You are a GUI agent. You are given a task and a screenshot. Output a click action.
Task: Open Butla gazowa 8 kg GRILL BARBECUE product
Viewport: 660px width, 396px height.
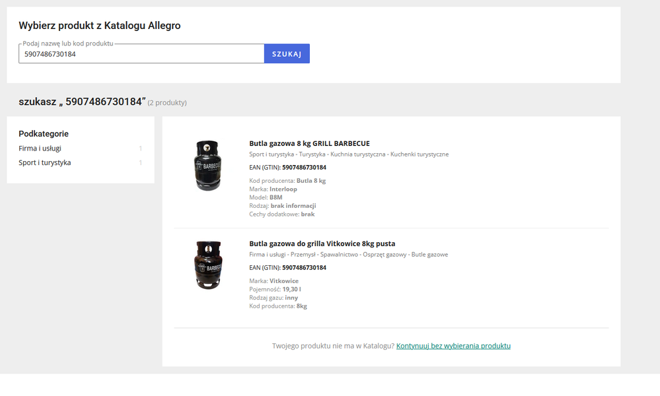coord(309,143)
